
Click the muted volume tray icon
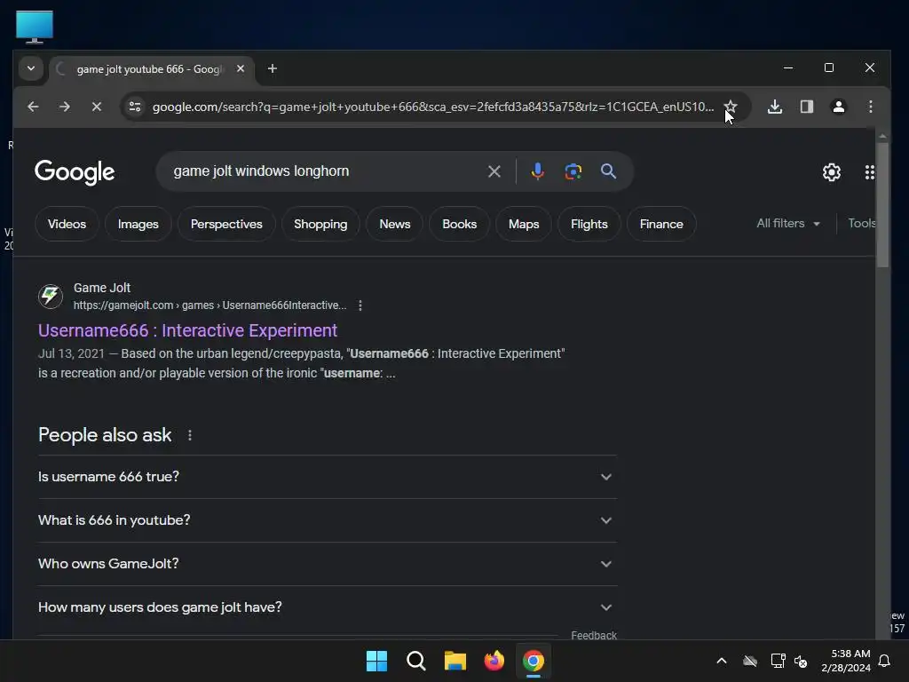click(801, 661)
